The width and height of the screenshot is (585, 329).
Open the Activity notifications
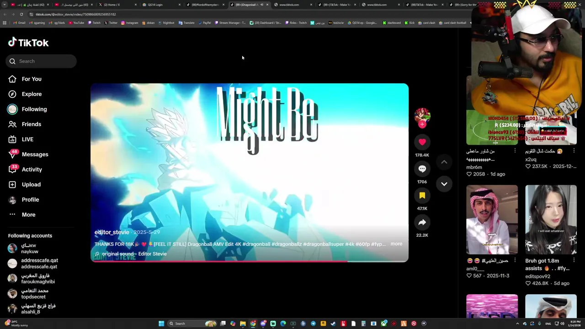(x=32, y=170)
